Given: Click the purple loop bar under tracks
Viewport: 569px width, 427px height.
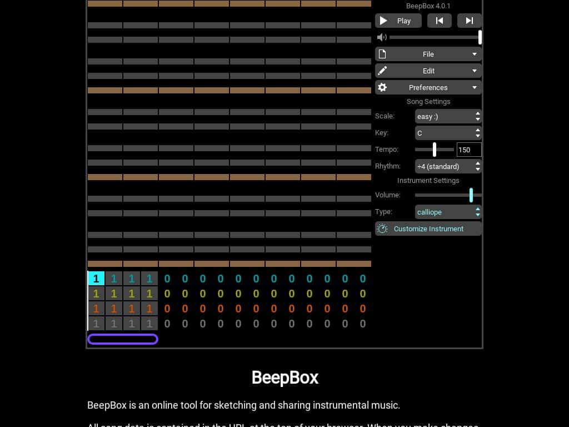Looking at the screenshot, I should coord(123,339).
